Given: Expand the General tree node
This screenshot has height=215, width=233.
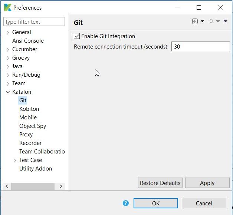Looking at the screenshot, I should [x=8, y=32].
